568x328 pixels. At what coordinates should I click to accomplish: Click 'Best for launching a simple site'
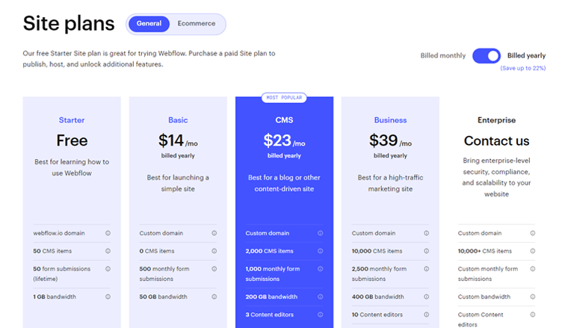(x=178, y=183)
